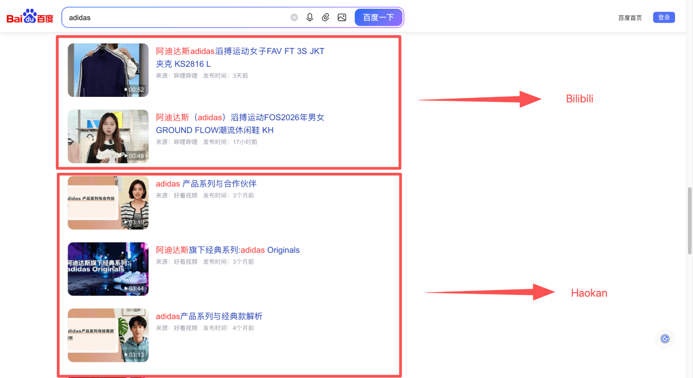Click the 发布时间 4个月前 text
The width and height of the screenshot is (693, 378).
[x=229, y=328]
